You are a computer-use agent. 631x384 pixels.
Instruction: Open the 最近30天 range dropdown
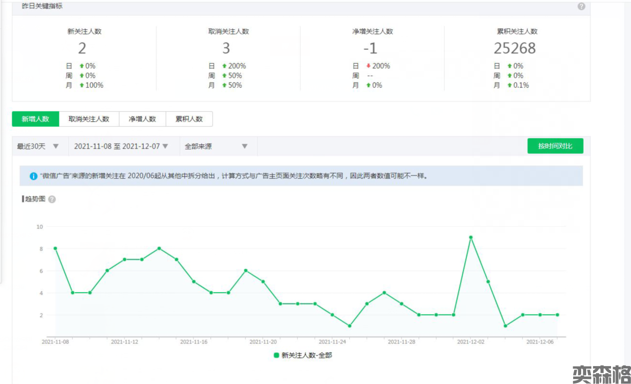click(38, 146)
